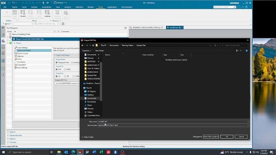The height and width of the screenshot is (155, 276).
Task: Choose DXF under Export To
Action: point(56,69)
